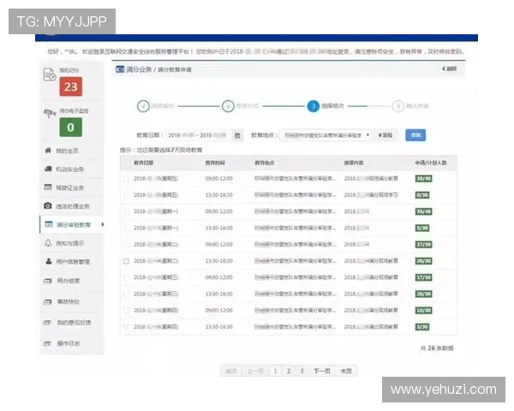Viewport: 514px width, 411px height.
Task: Open 操作日志 in the sidebar
Action: 69,343
